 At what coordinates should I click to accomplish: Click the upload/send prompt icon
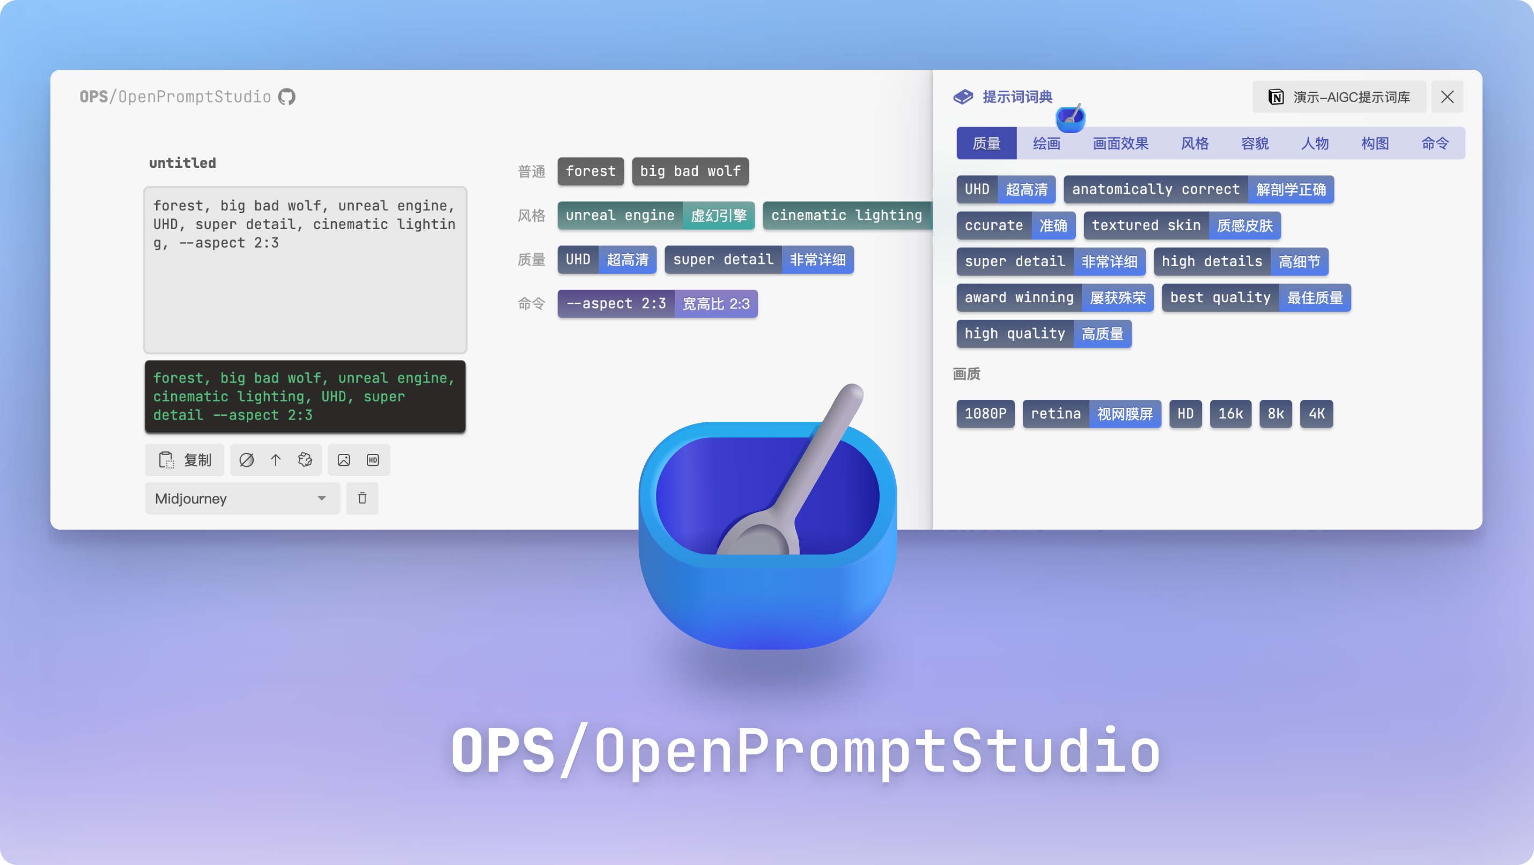(275, 458)
